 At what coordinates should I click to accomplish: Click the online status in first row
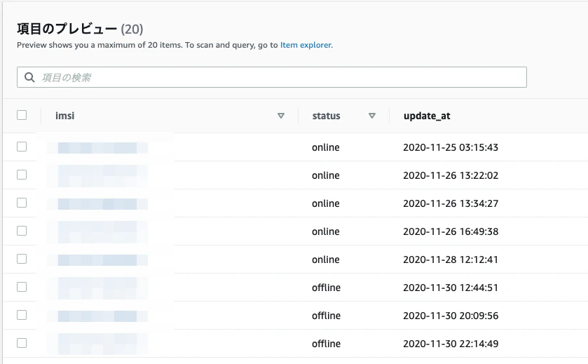325,147
